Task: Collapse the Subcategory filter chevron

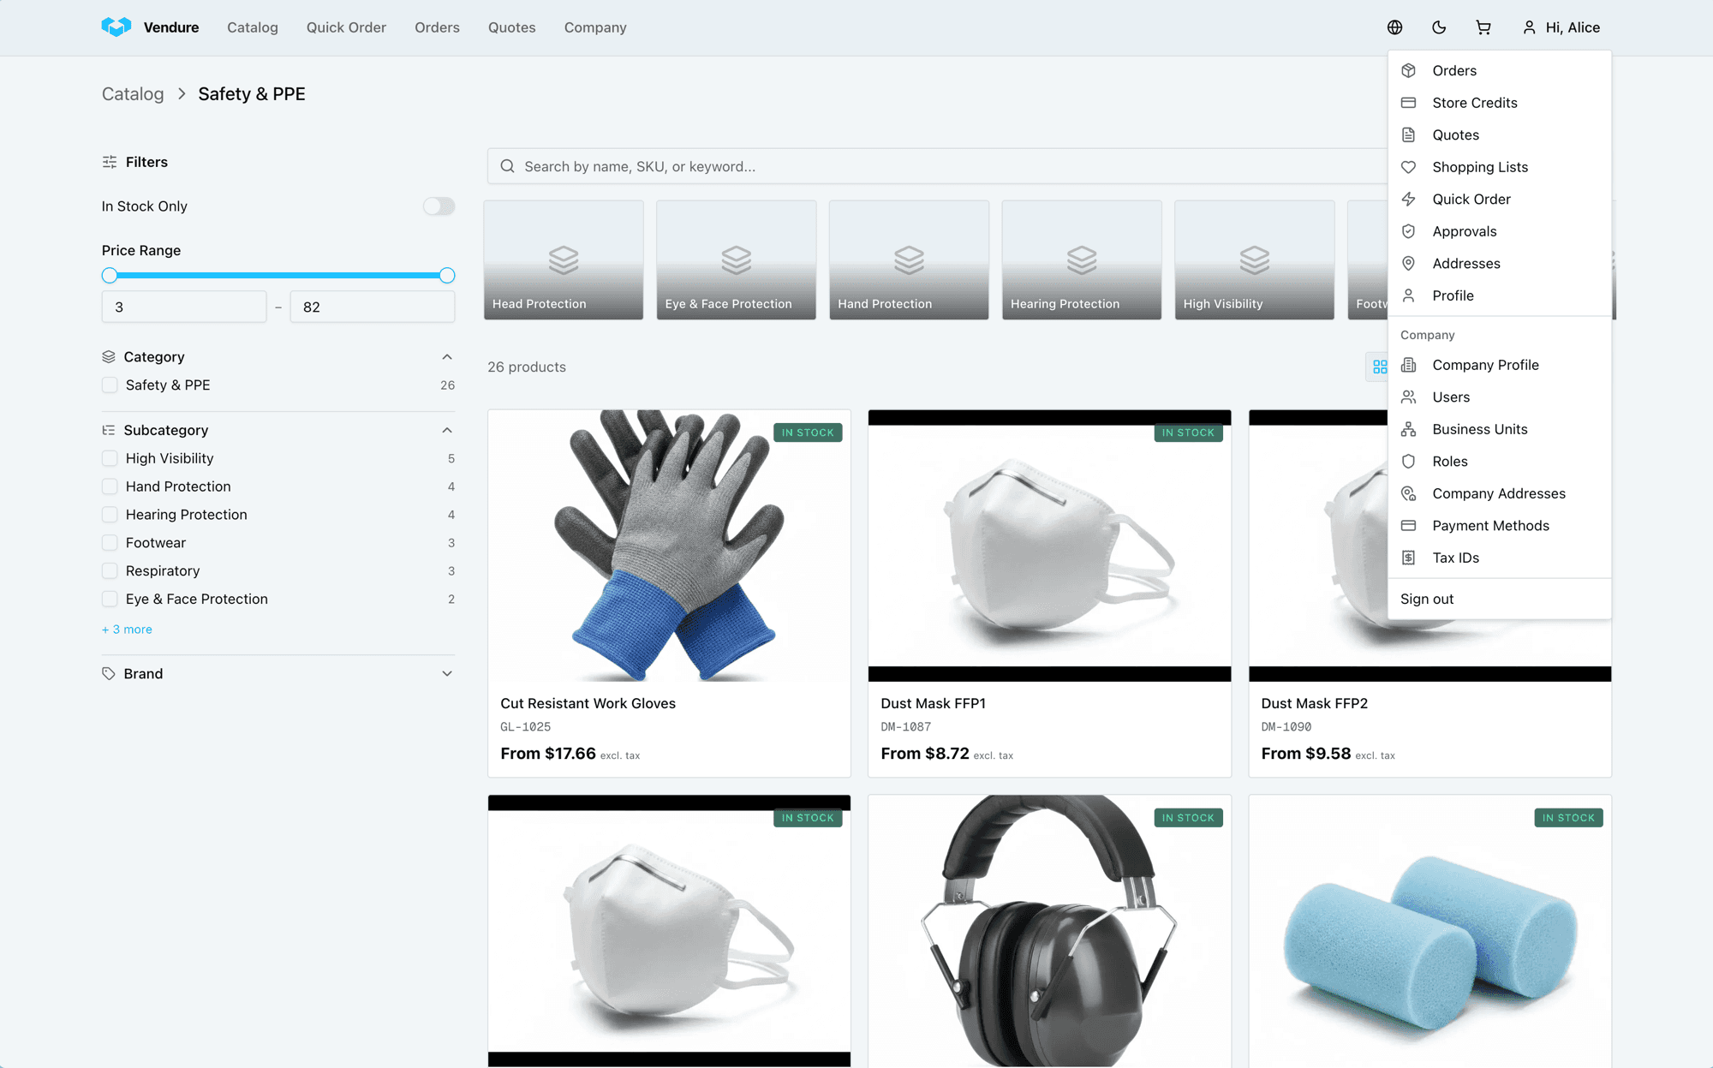Action: click(447, 430)
